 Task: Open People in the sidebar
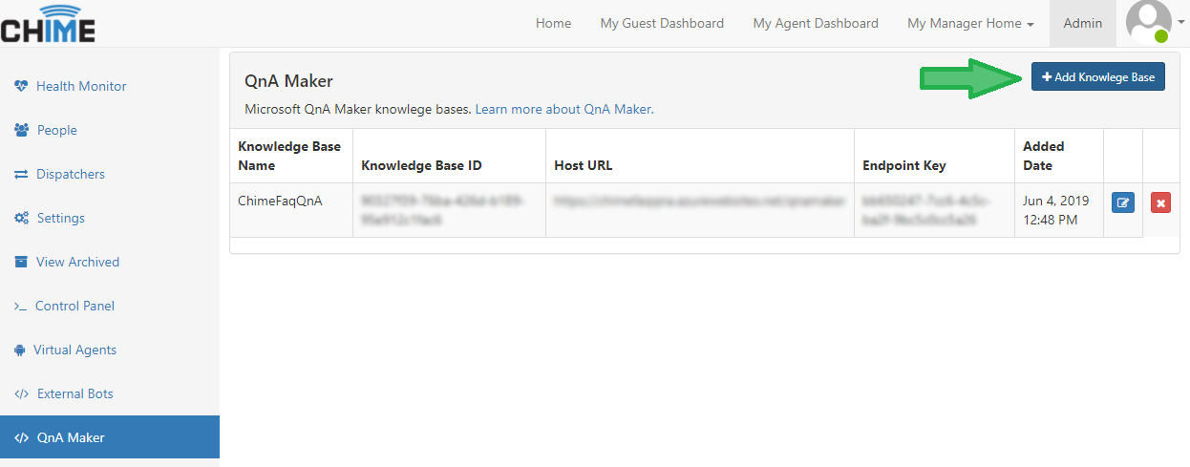click(110, 130)
